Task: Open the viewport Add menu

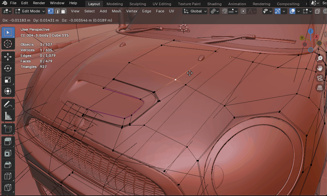Action: coord(103,11)
